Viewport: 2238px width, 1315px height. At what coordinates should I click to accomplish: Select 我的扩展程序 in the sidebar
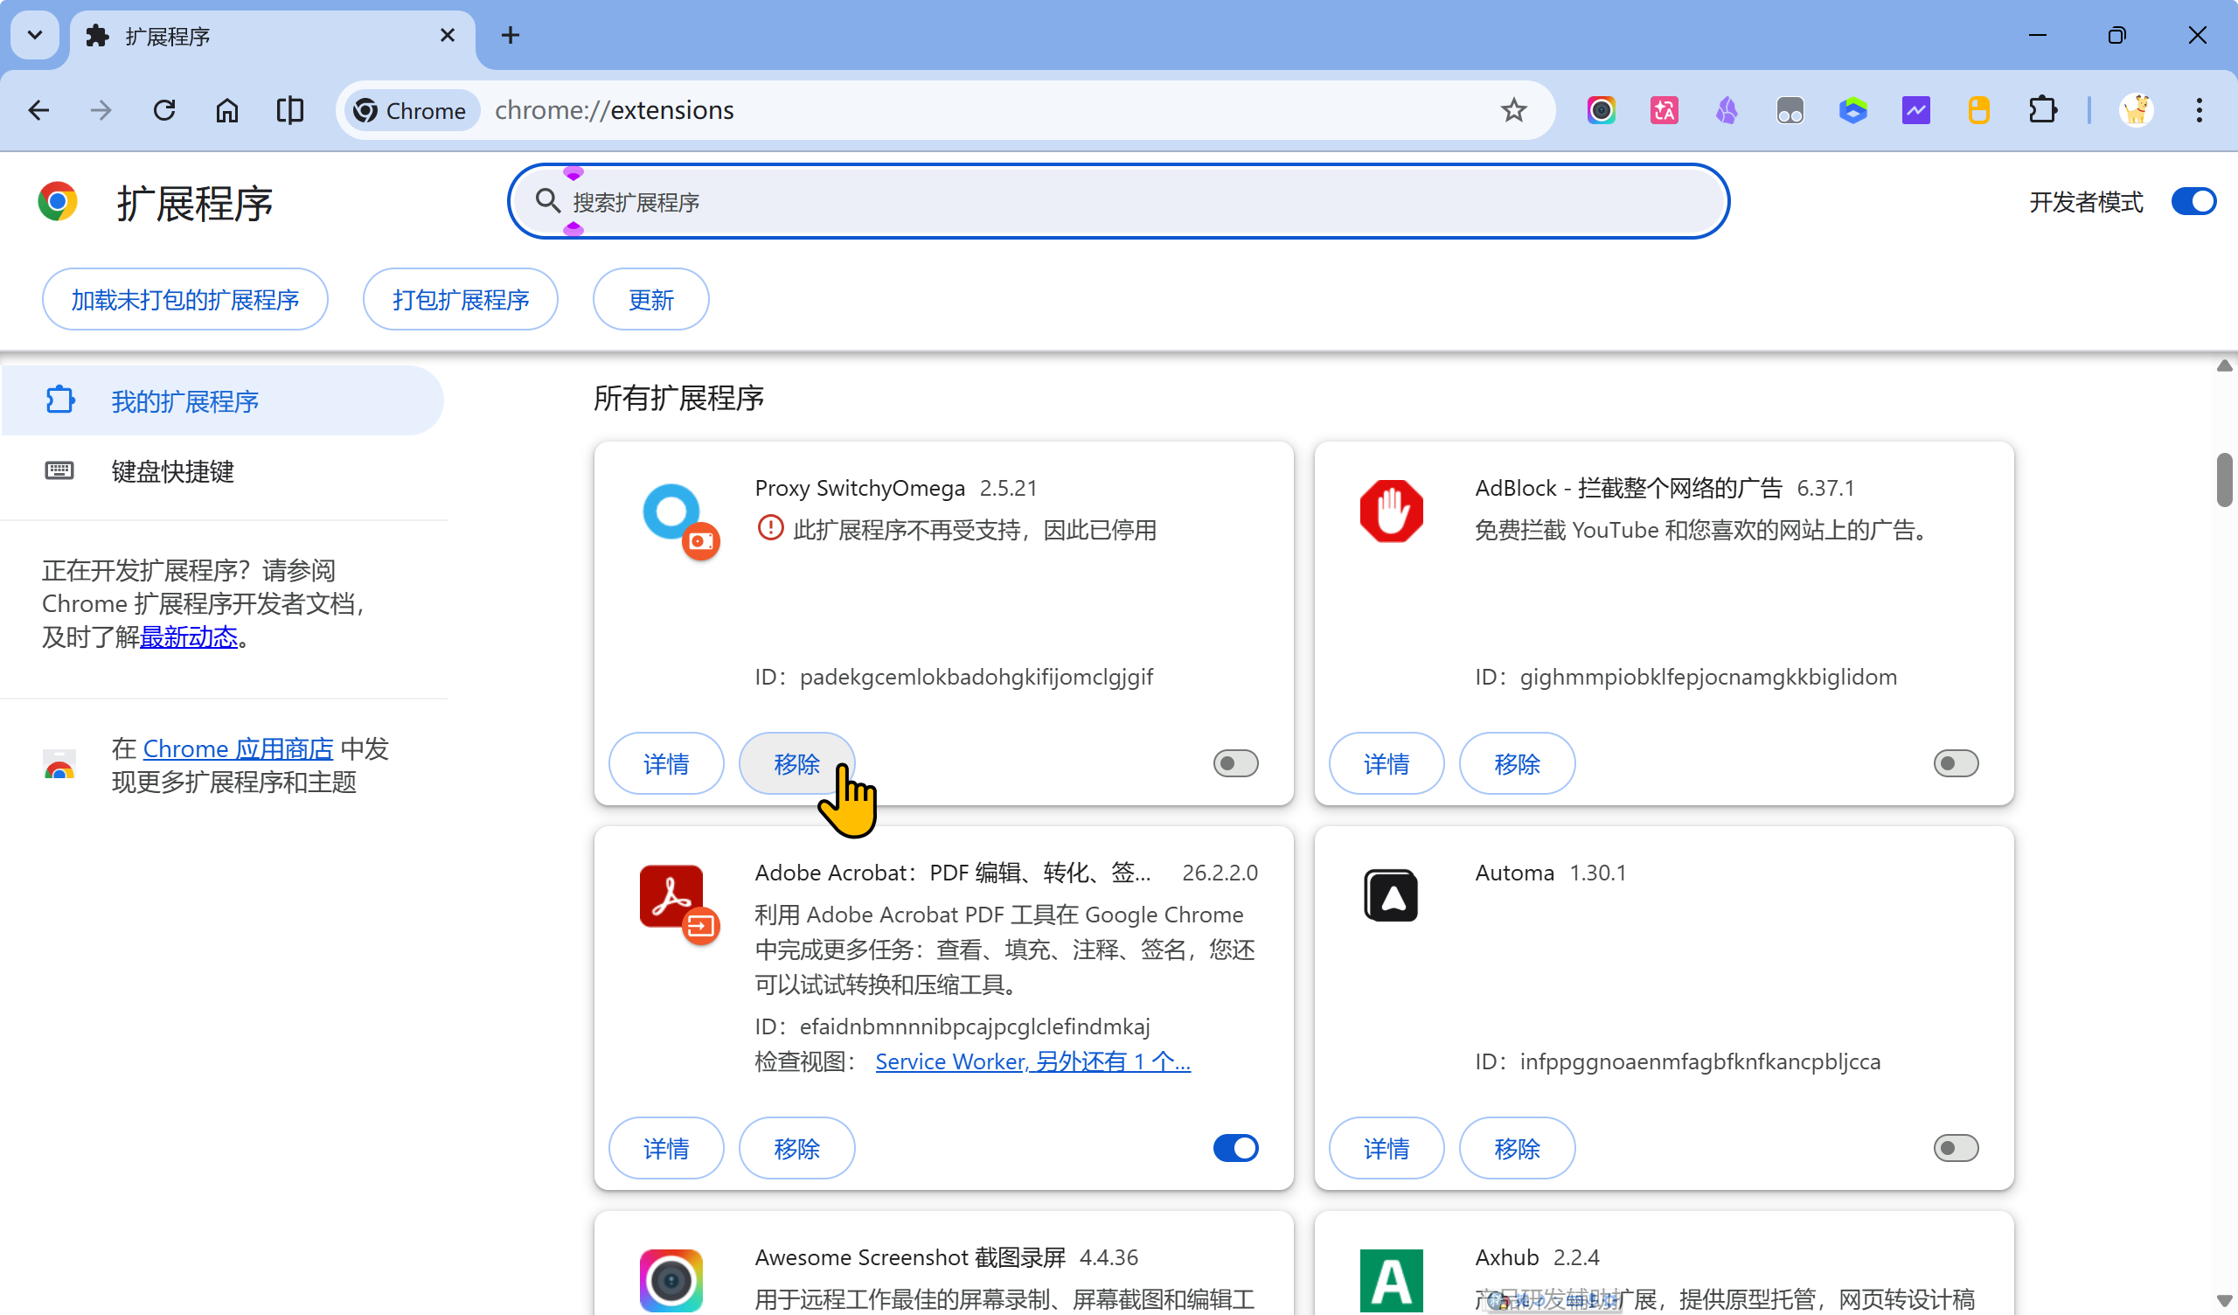pyautogui.click(x=184, y=401)
